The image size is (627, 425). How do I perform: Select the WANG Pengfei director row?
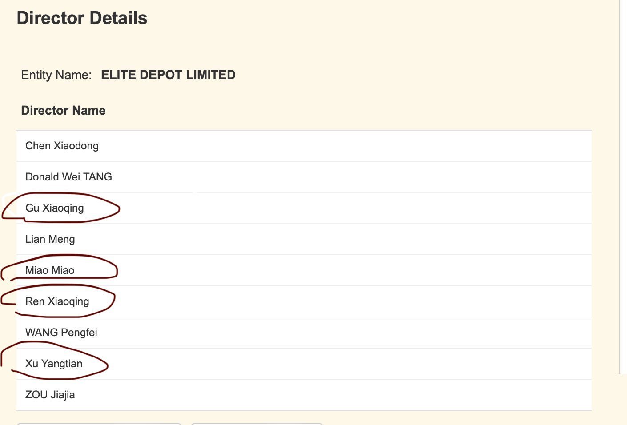pyautogui.click(x=304, y=333)
